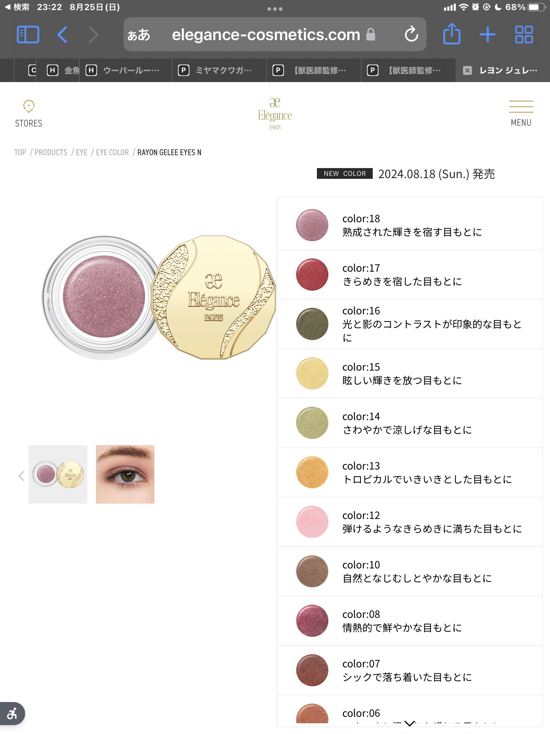Go to PRODUCTS breadcrumb link
This screenshot has height=734, width=550.
click(51, 153)
